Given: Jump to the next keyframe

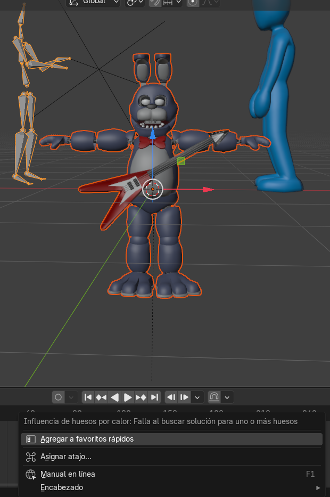Looking at the screenshot, I should (141, 397).
